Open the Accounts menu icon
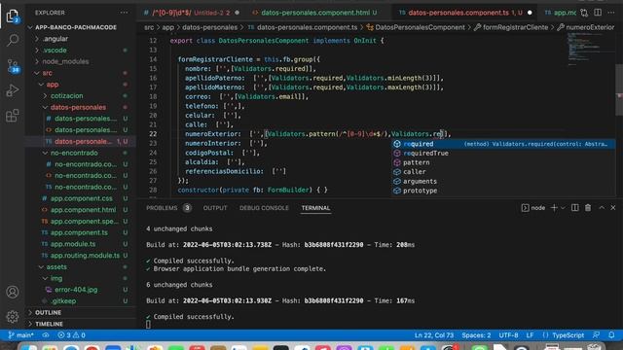This screenshot has width=623, height=350. click(x=13, y=292)
